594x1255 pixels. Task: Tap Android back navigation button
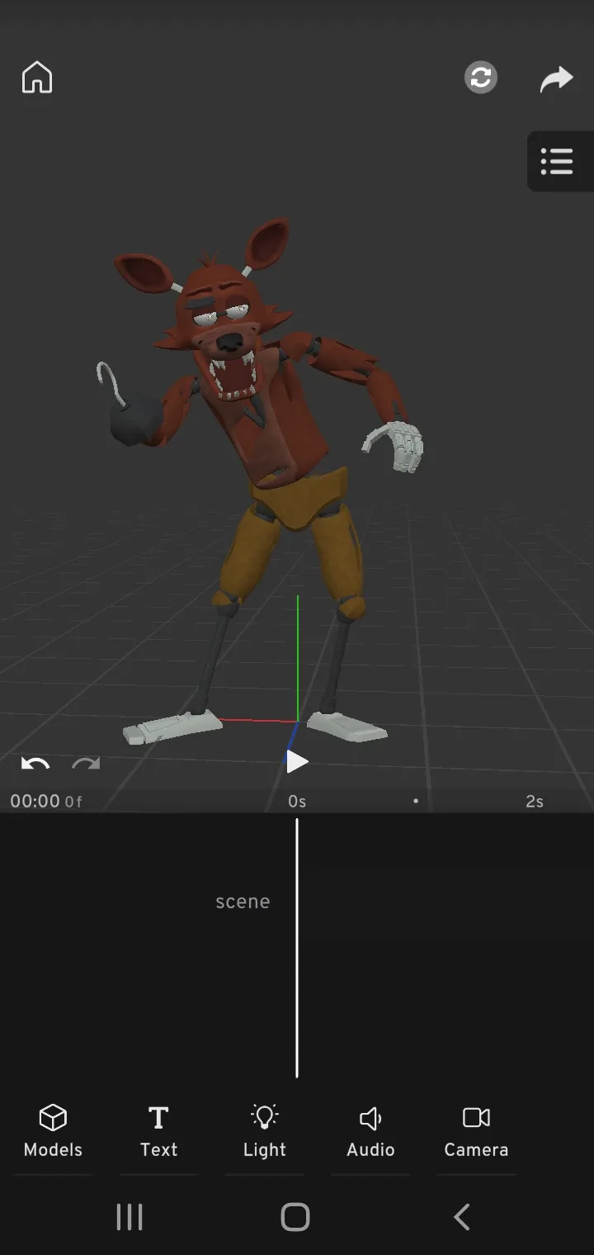pos(462,1217)
